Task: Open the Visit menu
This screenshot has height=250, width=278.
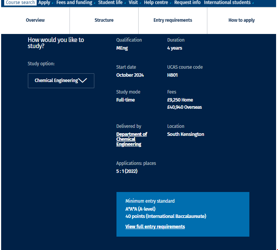Action: click(x=133, y=3)
